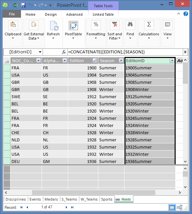Screen dimensions: 192x214
Task: Go to next record arrow
Action: (x=67, y=207)
